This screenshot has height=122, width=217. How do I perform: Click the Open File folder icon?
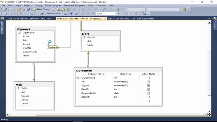tap(19, 9)
